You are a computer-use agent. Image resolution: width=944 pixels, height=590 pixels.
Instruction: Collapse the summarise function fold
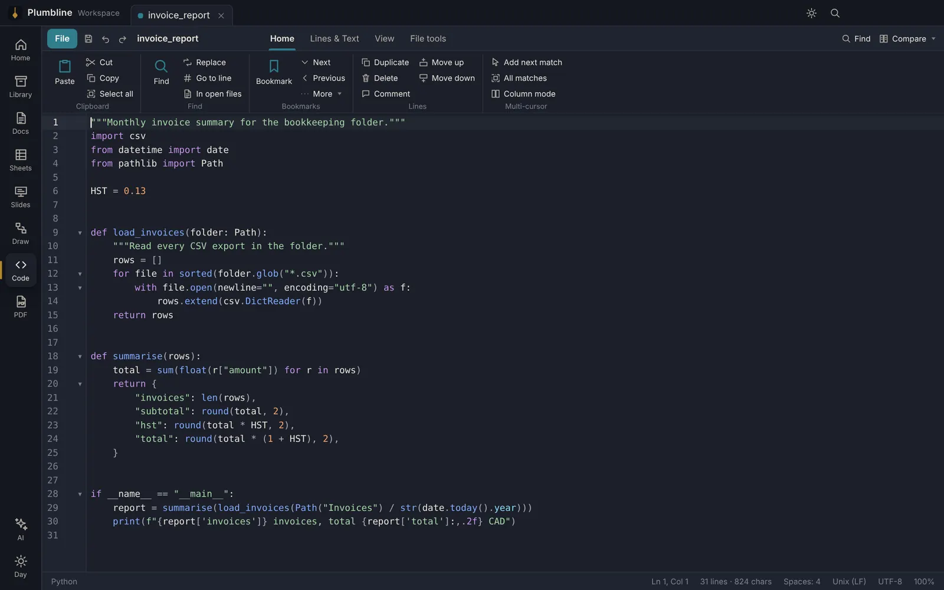click(80, 357)
